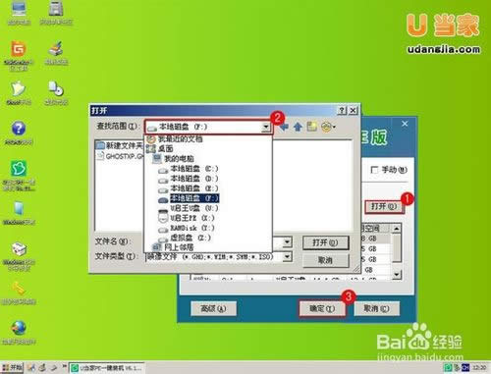Viewport: 491px width, 374px height.
Task: Click 取消 button in Open dialog
Action: tap(325, 260)
